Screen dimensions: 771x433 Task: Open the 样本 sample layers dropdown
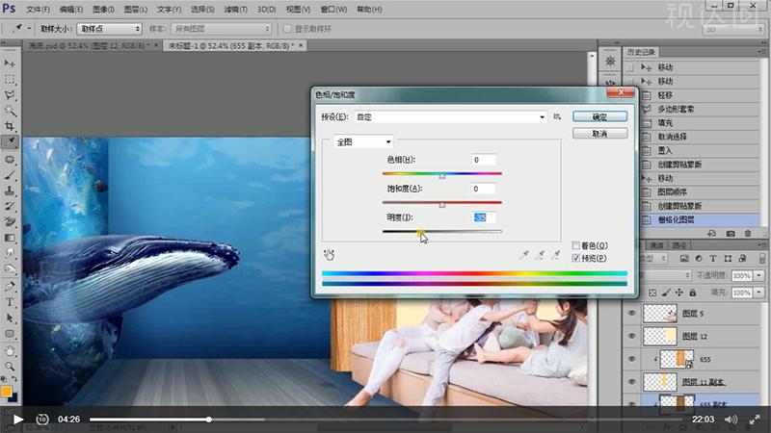click(x=221, y=29)
